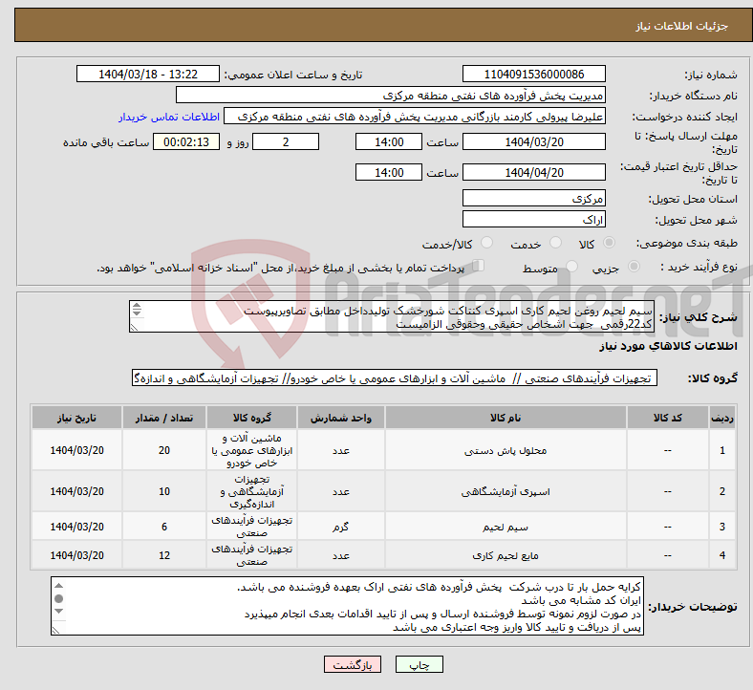Click the product name محلول پاش دستی

[506, 450]
